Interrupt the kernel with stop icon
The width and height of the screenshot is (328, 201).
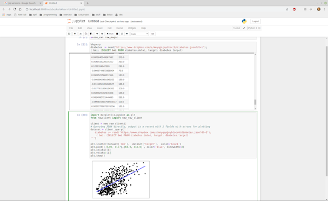point(117,34)
